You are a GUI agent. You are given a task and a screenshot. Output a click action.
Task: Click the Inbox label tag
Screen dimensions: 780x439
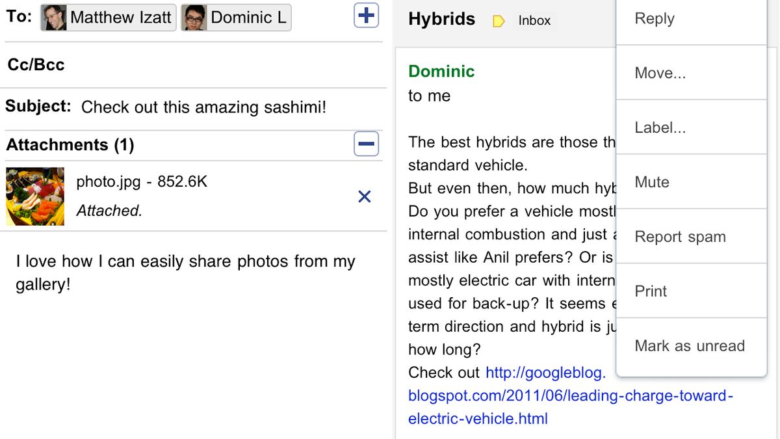[x=534, y=21]
